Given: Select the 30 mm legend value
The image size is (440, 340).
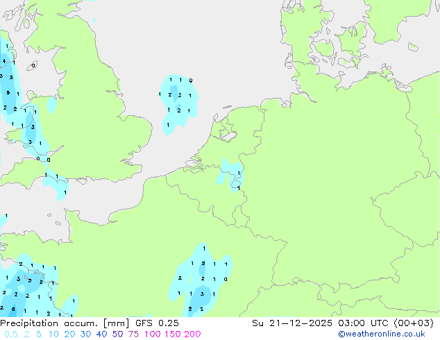Looking at the screenshot, I should point(85,334).
